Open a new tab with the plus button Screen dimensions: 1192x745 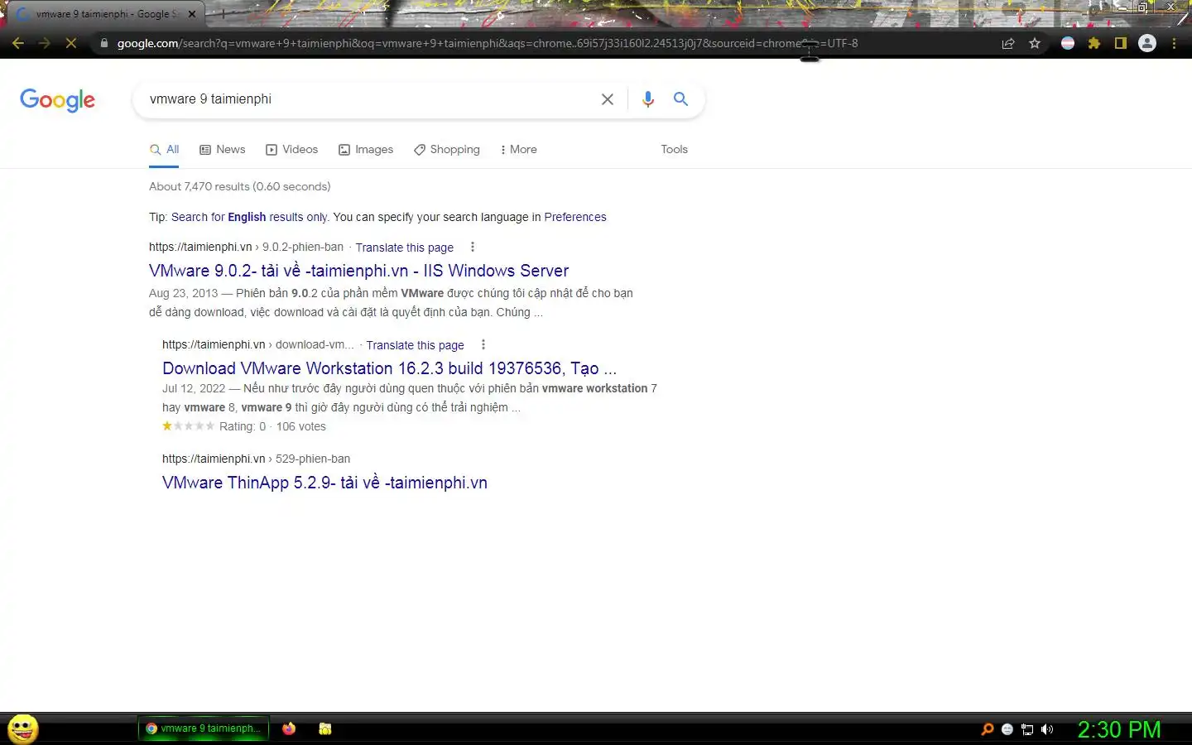[222, 14]
